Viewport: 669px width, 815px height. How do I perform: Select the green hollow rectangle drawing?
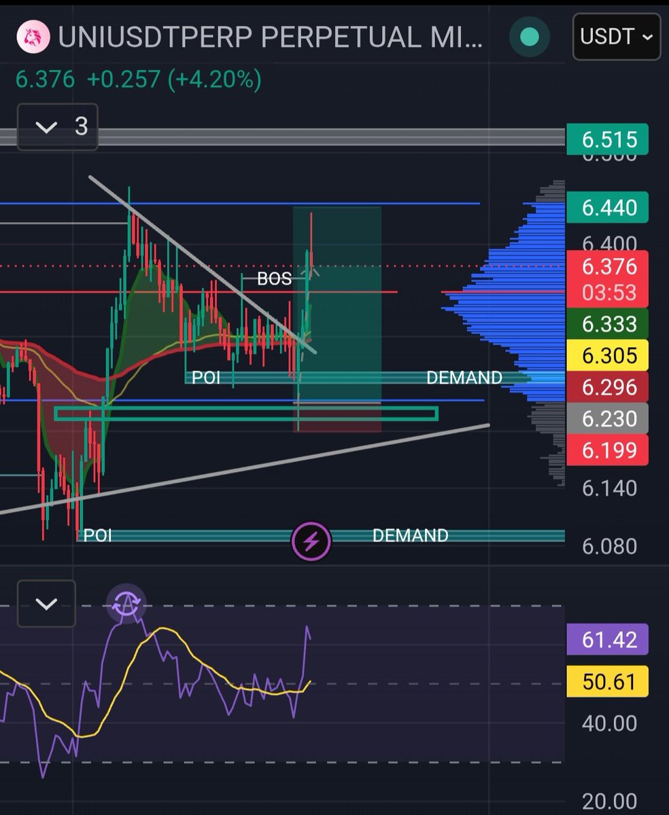[x=246, y=413]
